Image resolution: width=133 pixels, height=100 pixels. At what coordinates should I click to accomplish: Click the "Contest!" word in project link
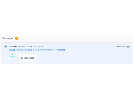pyautogui.click(x=33, y=50)
